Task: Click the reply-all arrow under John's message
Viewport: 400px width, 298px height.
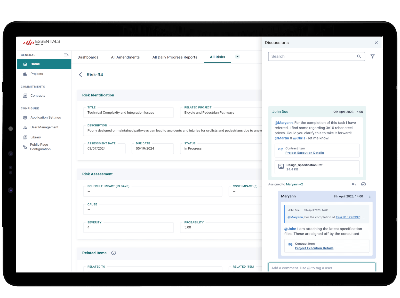Action: [354, 184]
